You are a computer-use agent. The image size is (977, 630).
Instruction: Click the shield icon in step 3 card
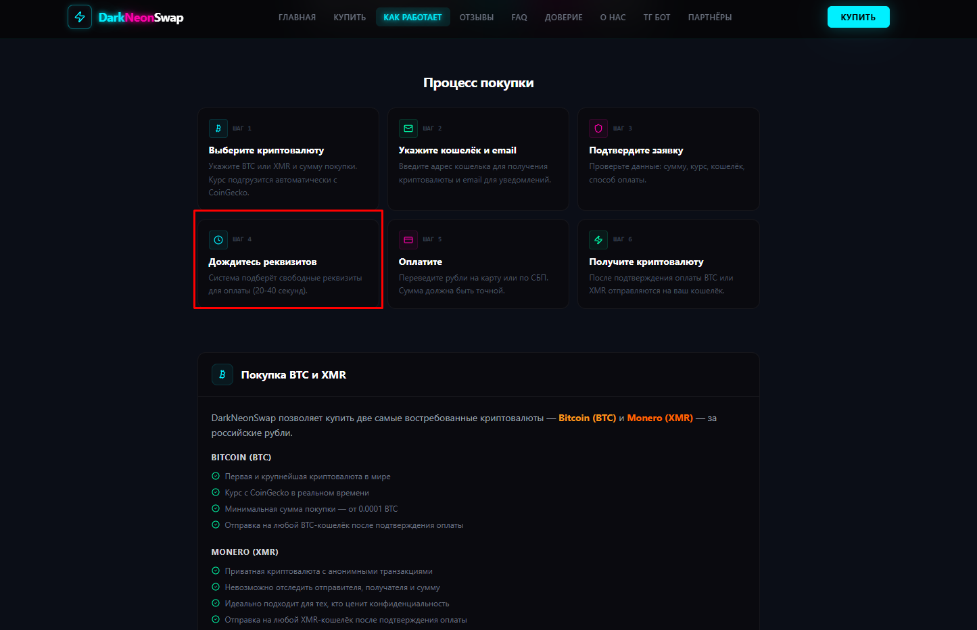(598, 128)
